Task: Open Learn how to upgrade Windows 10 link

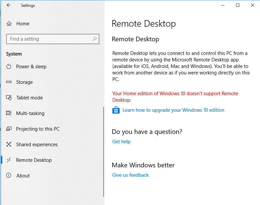Action: click(x=173, y=110)
